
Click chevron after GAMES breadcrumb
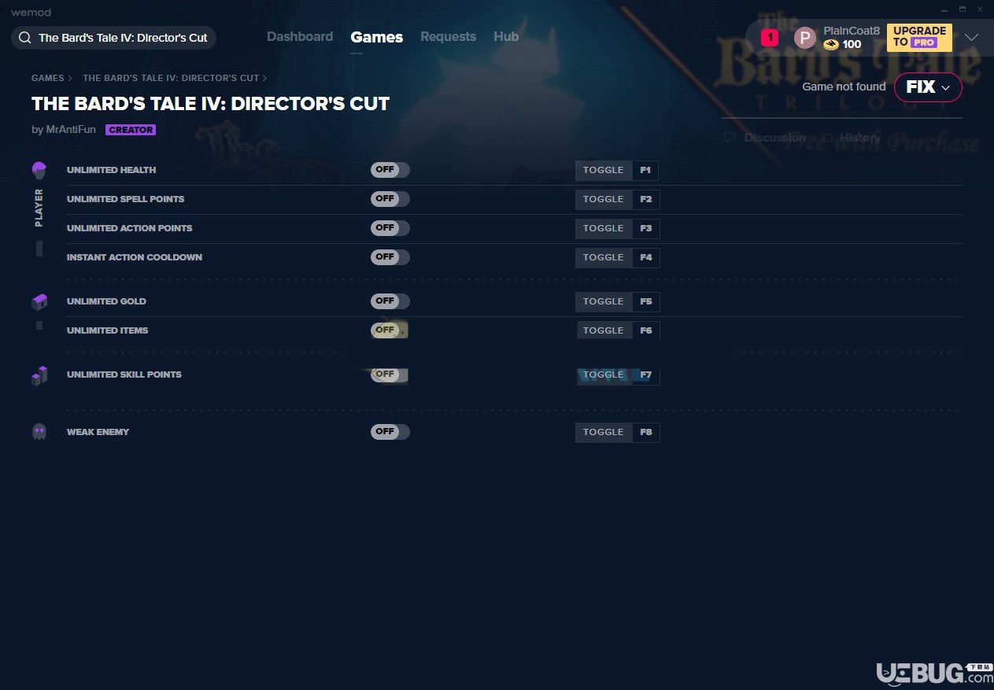70,79
